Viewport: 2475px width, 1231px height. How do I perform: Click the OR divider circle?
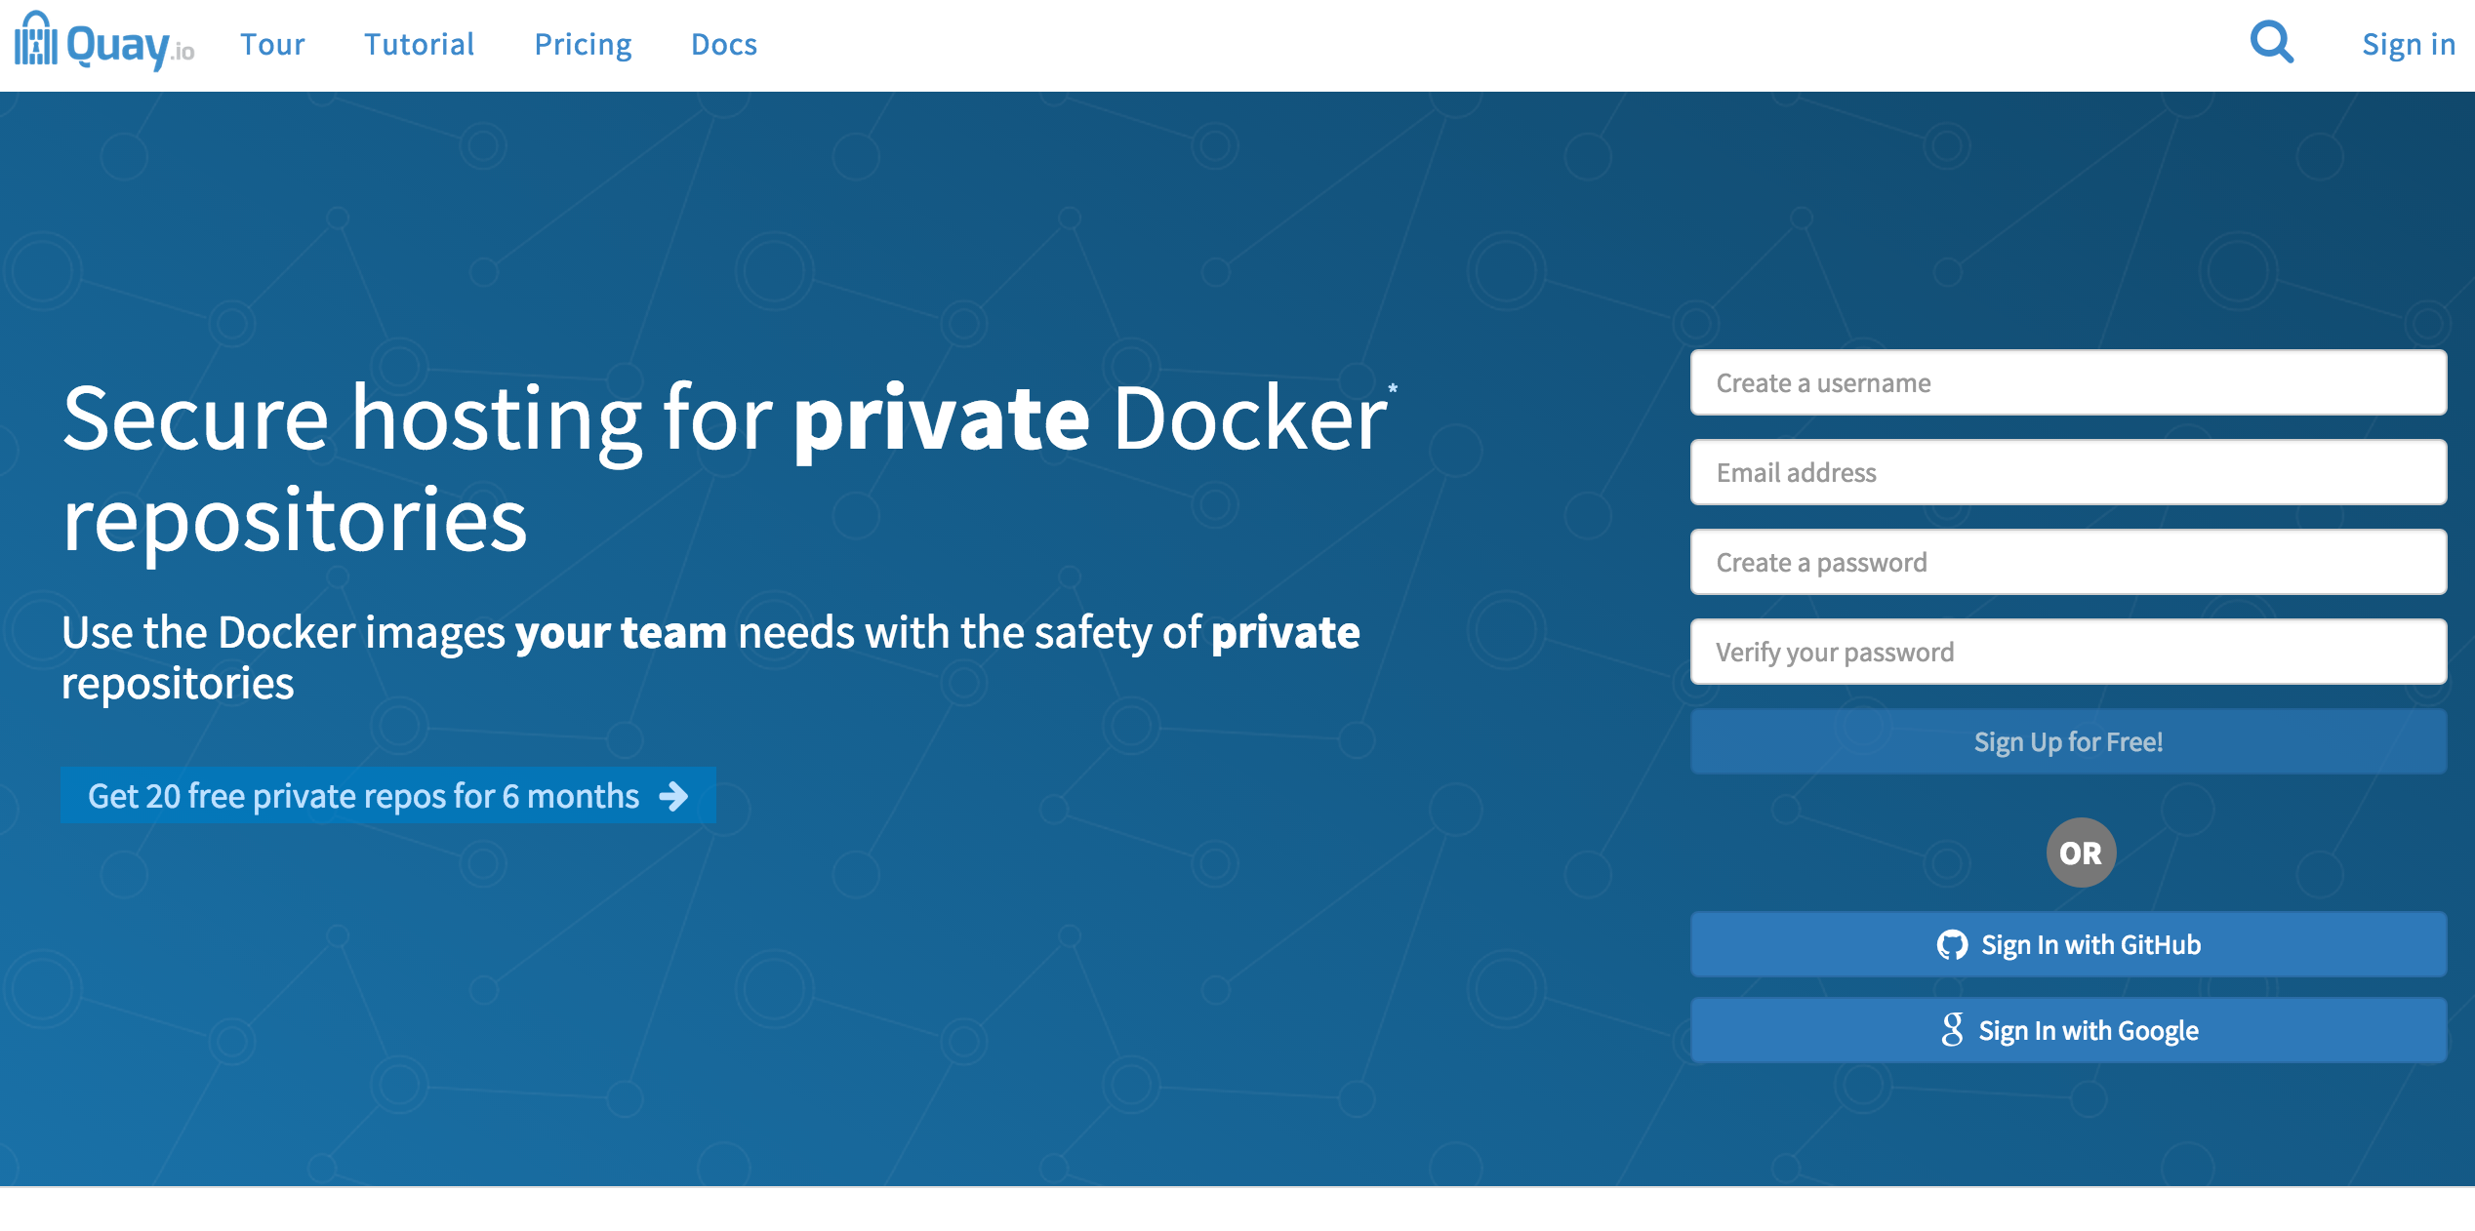point(2082,852)
